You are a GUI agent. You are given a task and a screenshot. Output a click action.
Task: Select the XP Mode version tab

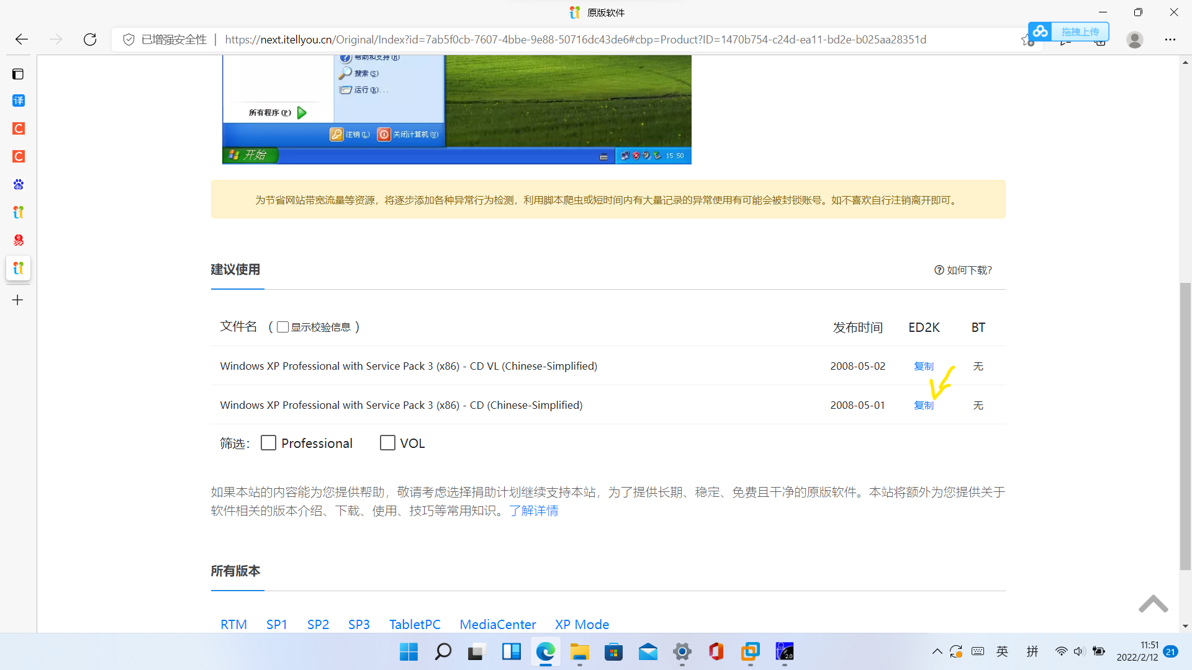pyautogui.click(x=582, y=624)
